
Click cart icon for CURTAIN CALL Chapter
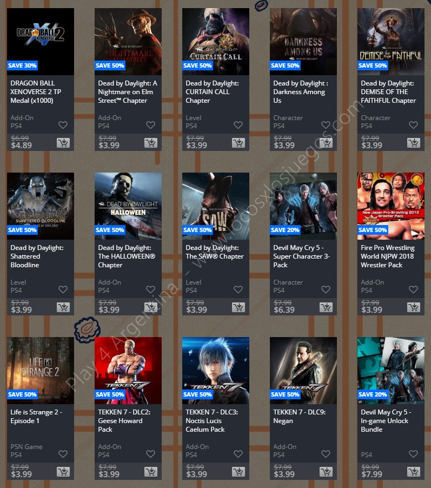pyautogui.click(x=238, y=143)
